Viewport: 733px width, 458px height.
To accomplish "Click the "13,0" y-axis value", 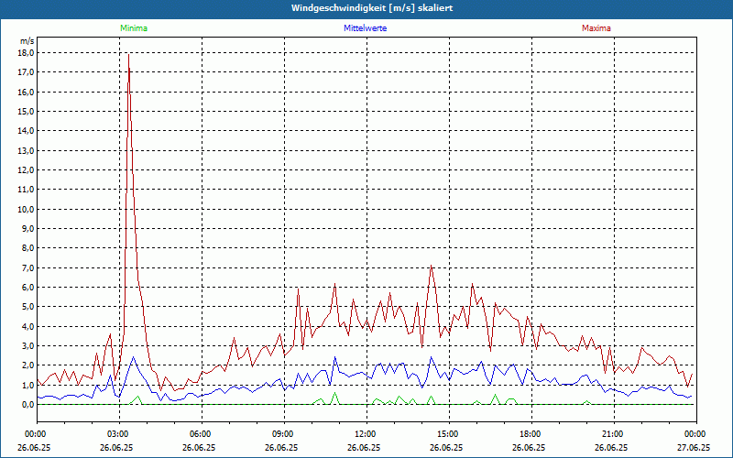I will (x=27, y=150).
